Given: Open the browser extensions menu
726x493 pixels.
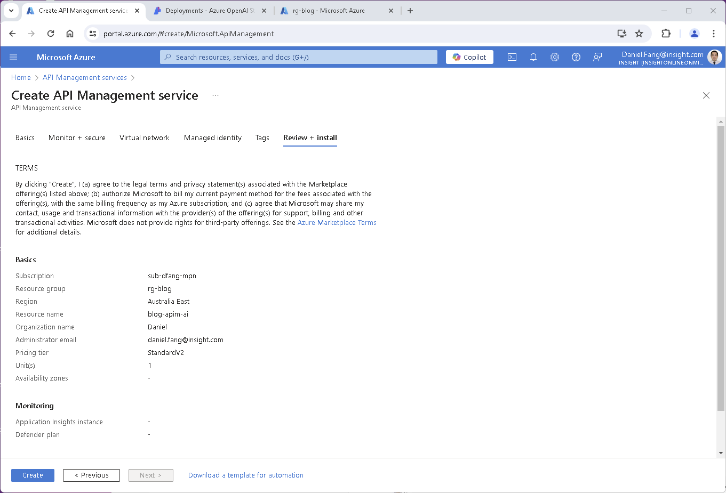Looking at the screenshot, I should click(x=666, y=34).
